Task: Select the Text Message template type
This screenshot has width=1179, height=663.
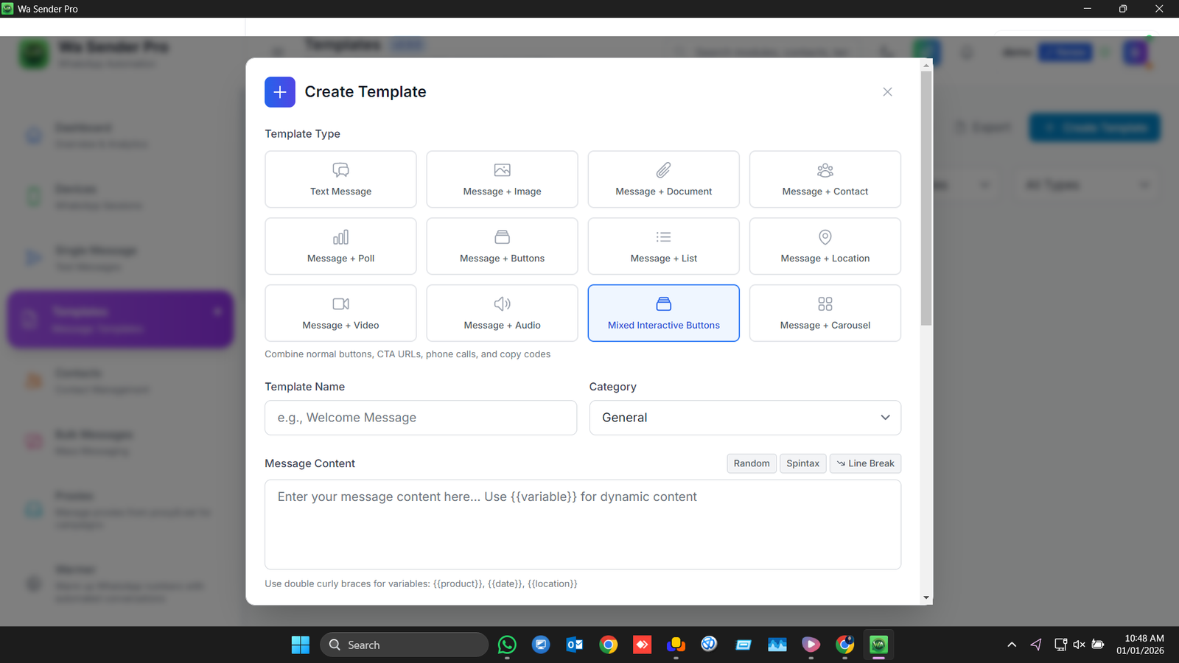Action: point(340,179)
